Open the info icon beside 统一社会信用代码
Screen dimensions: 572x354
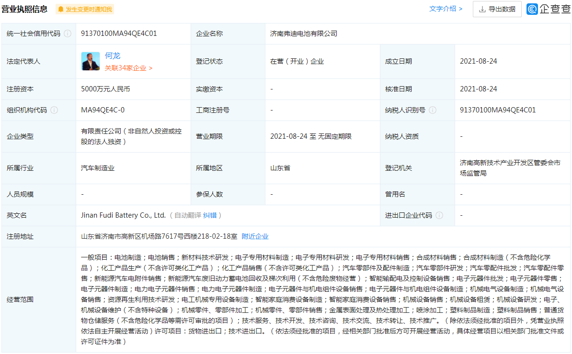[x=67, y=33]
